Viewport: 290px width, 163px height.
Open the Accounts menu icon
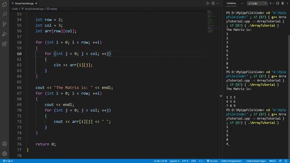click(x=5, y=144)
